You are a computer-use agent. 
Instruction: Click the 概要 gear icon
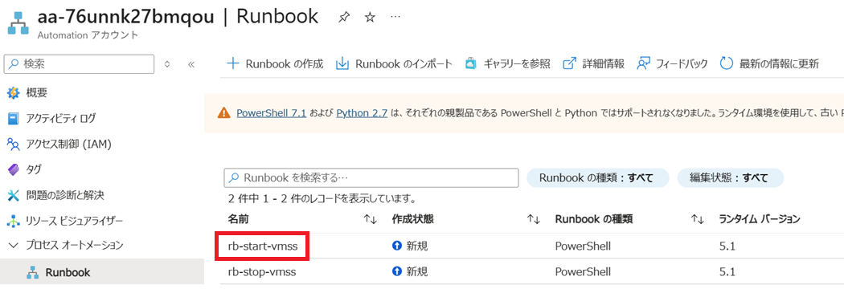coord(13,93)
